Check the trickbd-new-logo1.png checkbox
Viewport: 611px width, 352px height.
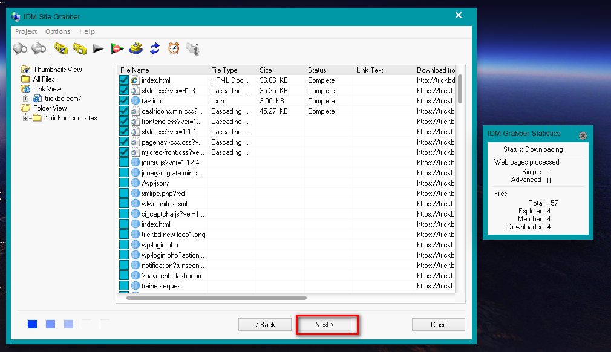click(x=124, y=235)
